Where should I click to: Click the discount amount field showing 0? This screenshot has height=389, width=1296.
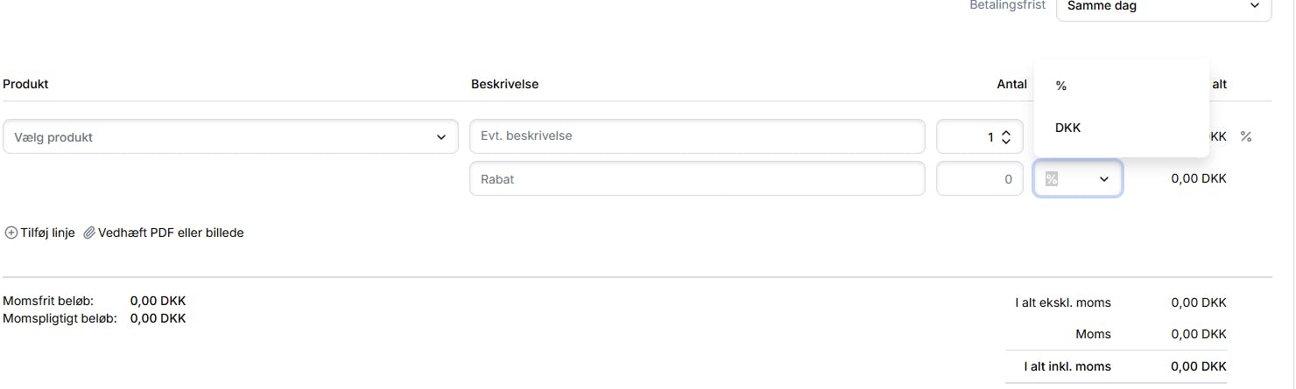[x=979, y=179]
